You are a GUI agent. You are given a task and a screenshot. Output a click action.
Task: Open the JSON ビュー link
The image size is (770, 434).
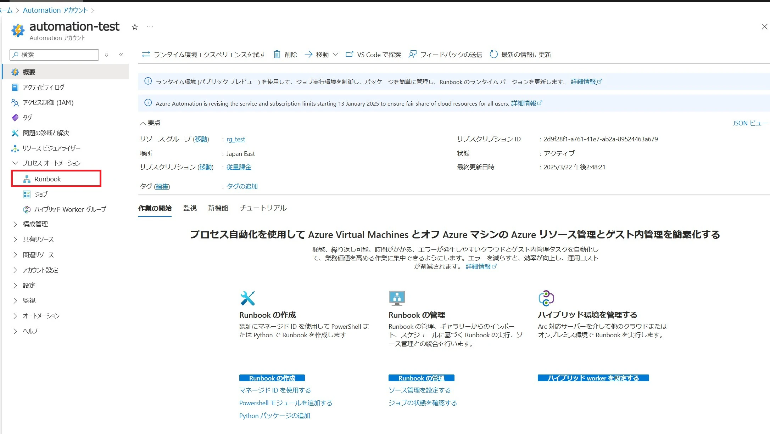pyautogui.click(x=750, y=123)
